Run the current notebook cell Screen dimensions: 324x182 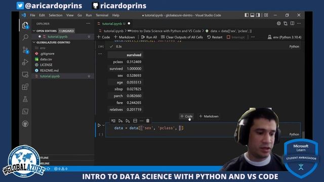point(99,125)
